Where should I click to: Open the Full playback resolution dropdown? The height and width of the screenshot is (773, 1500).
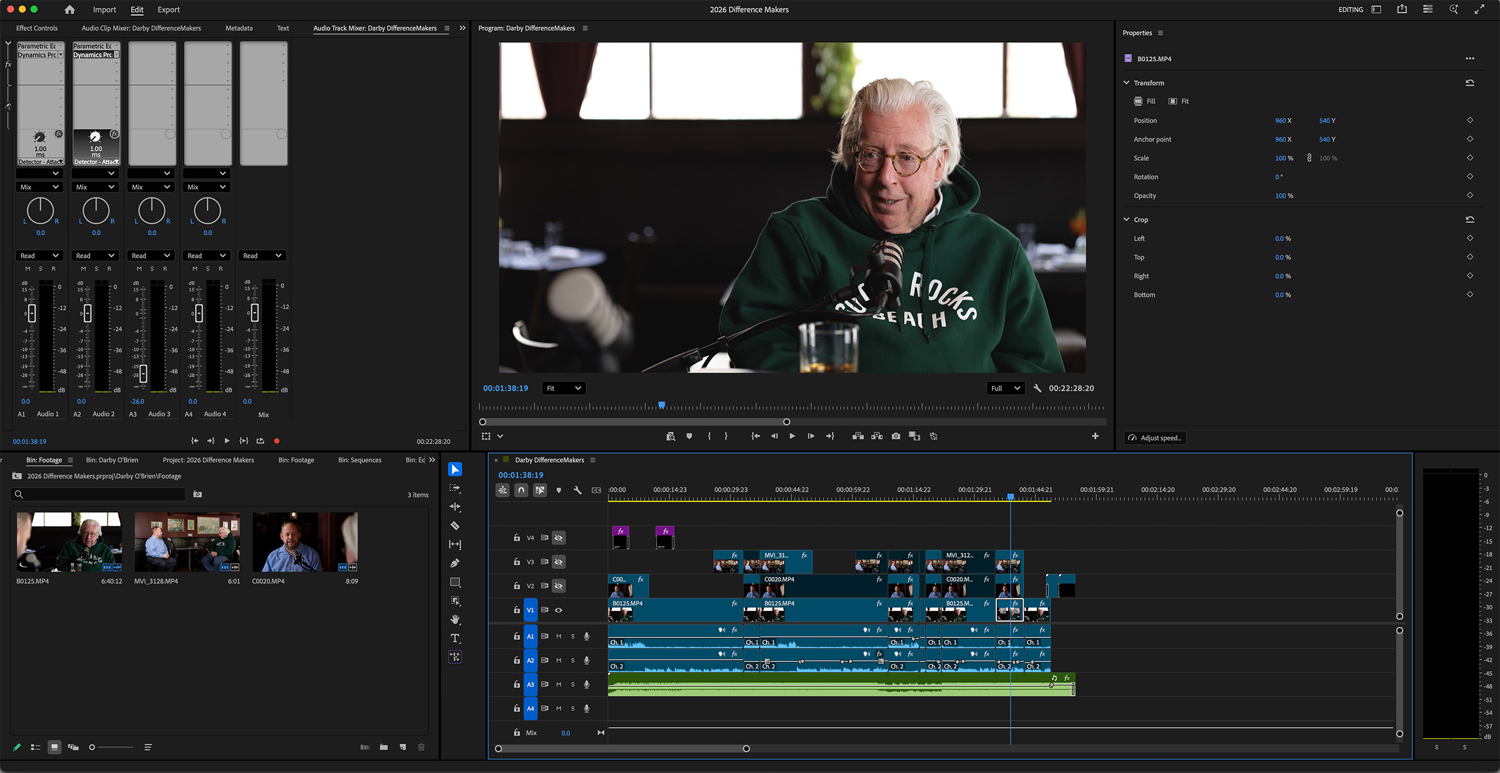coord(1005,388)
